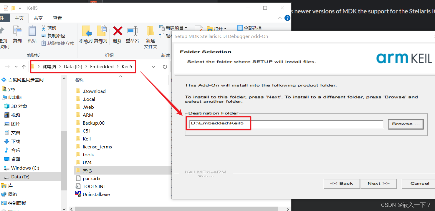The image size is (435, 211).
Task: Select the ARM folder
Action: [88, 115]
